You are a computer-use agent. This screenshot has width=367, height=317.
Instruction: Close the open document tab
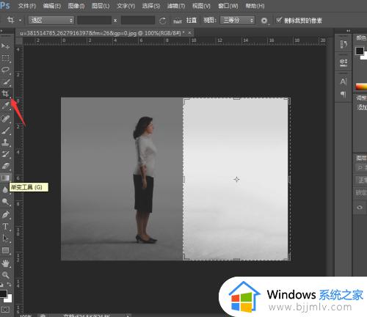(189, 32)
